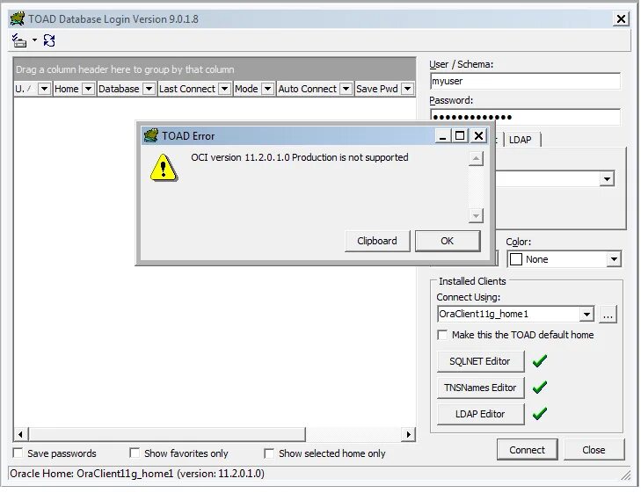Open the SQLNET Editor

coord(480,361)
